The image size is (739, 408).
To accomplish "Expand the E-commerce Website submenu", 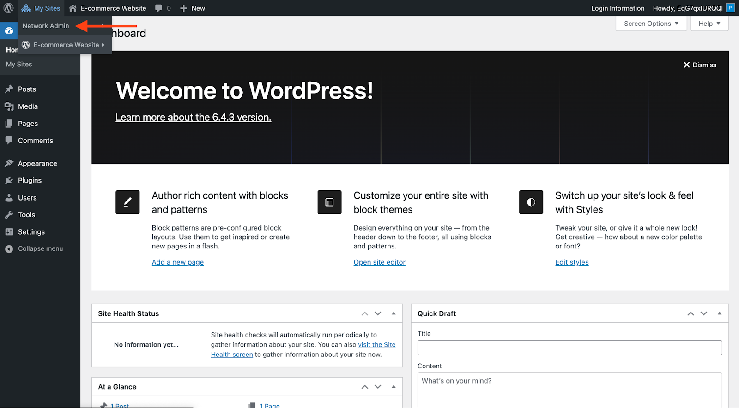I will (66, 45).
